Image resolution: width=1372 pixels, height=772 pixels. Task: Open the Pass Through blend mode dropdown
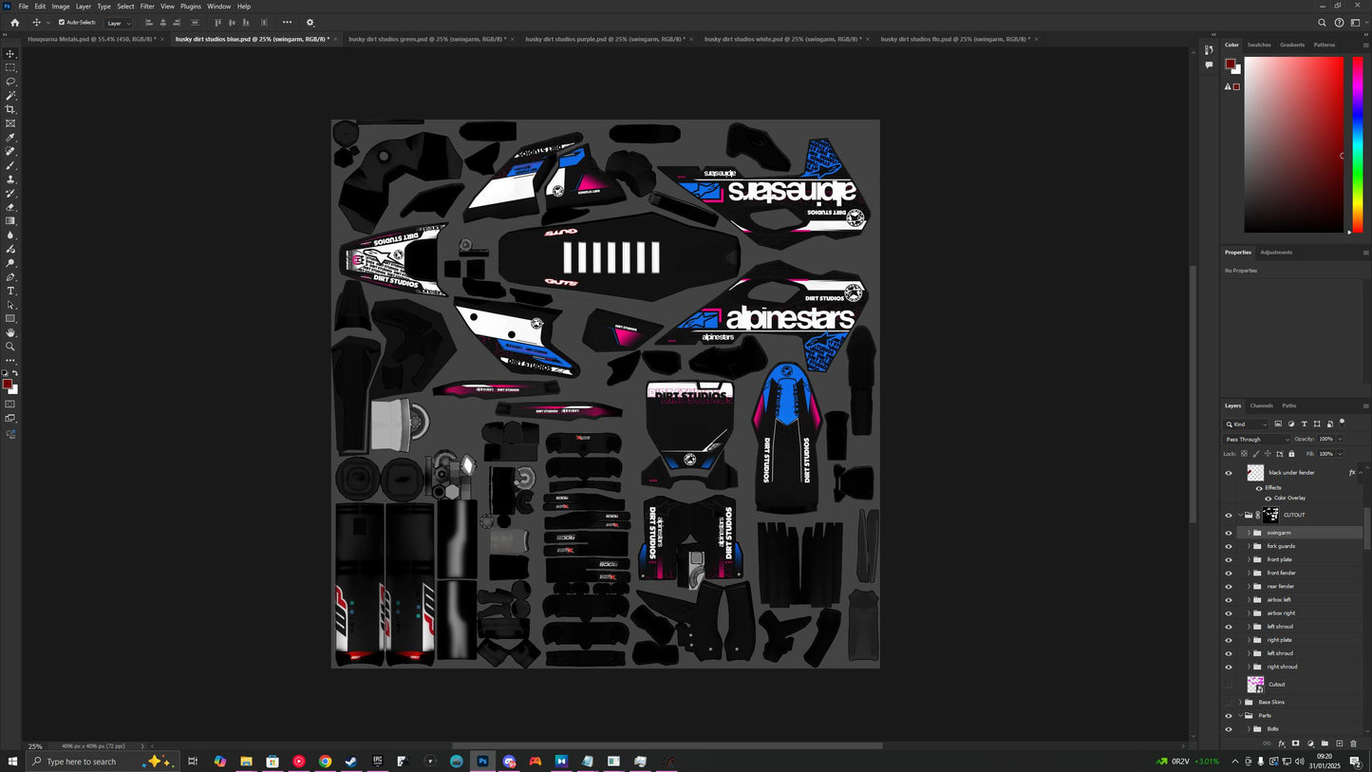pos(1258,440)
